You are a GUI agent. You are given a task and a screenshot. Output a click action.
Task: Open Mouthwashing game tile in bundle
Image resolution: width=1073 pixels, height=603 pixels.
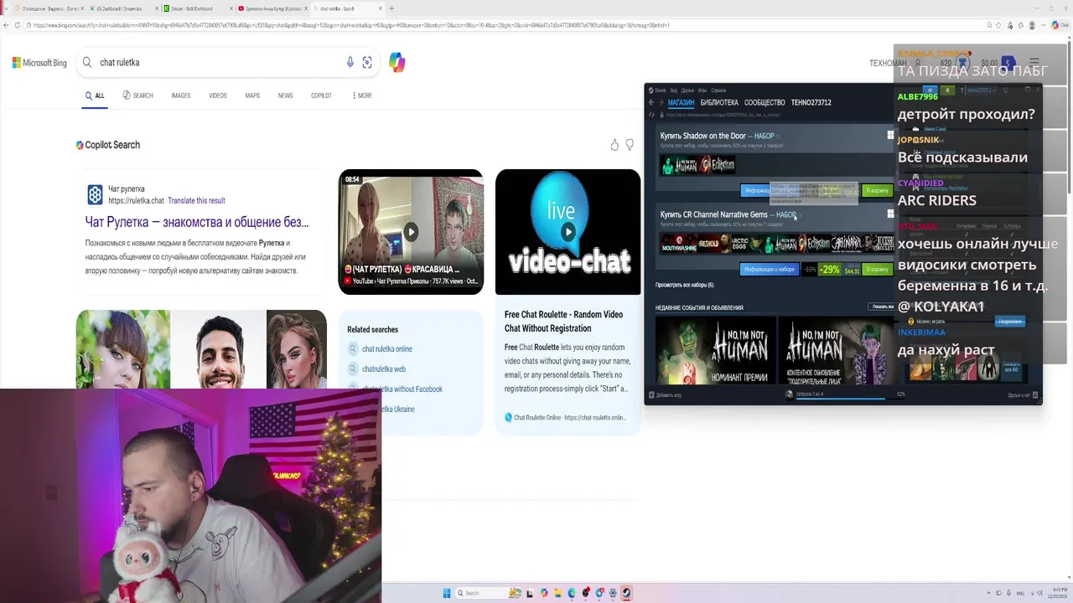[x=679, y=244]
